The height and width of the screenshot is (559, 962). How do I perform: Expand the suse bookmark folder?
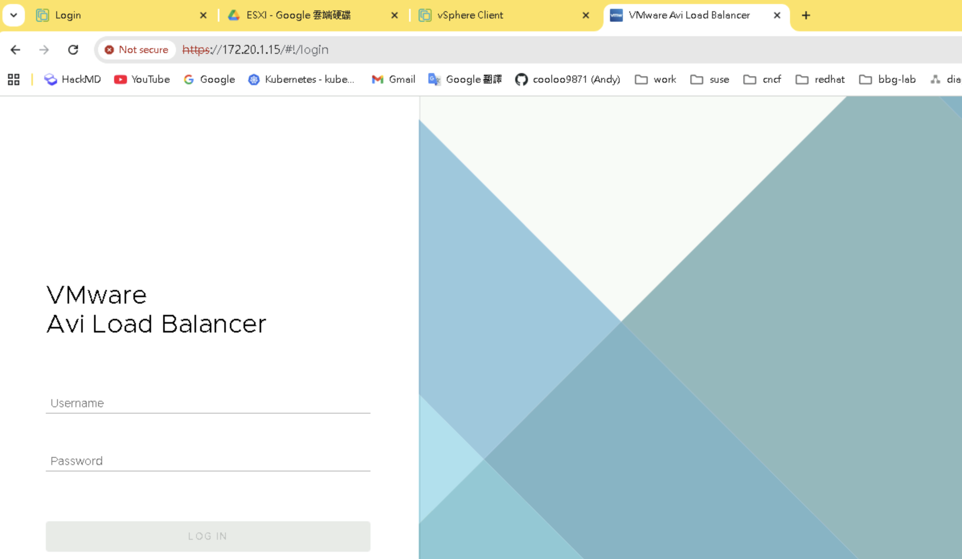(710, 80)
